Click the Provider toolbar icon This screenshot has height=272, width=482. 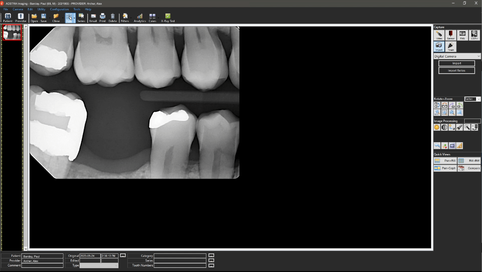[x=21, y=18]
